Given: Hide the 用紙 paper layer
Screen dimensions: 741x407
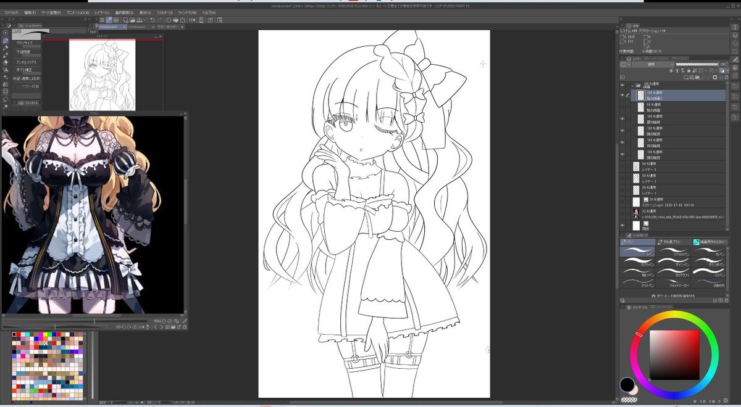Looking at the screenshot, I should (x=622, y=226).
